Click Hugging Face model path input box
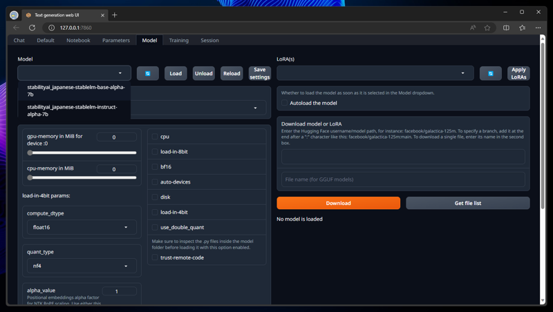The height and width of the screenshot is (312, 553). pyautogui.click(x=403, y=157)
